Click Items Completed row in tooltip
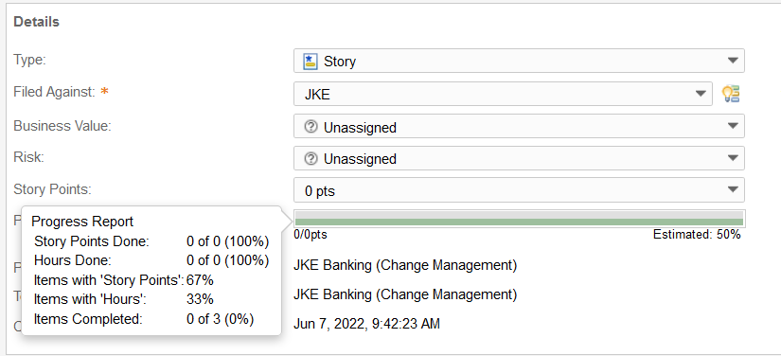 pyautogui.click(x=144, y=319)
